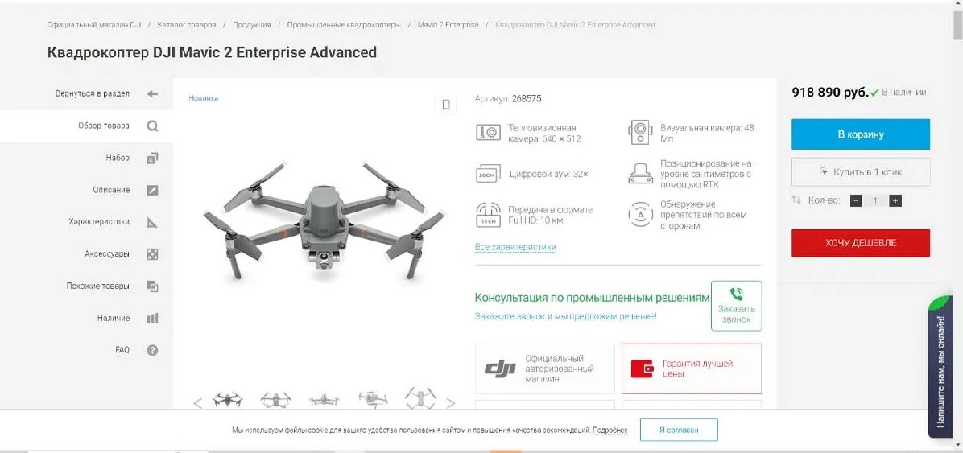Open the Набор section icon

[x=152, y=159]
